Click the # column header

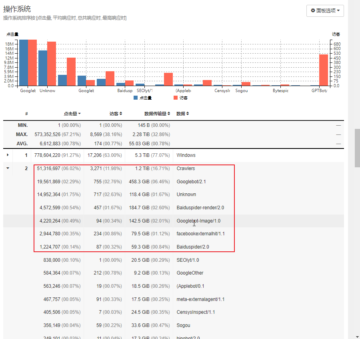pos(26,114)
